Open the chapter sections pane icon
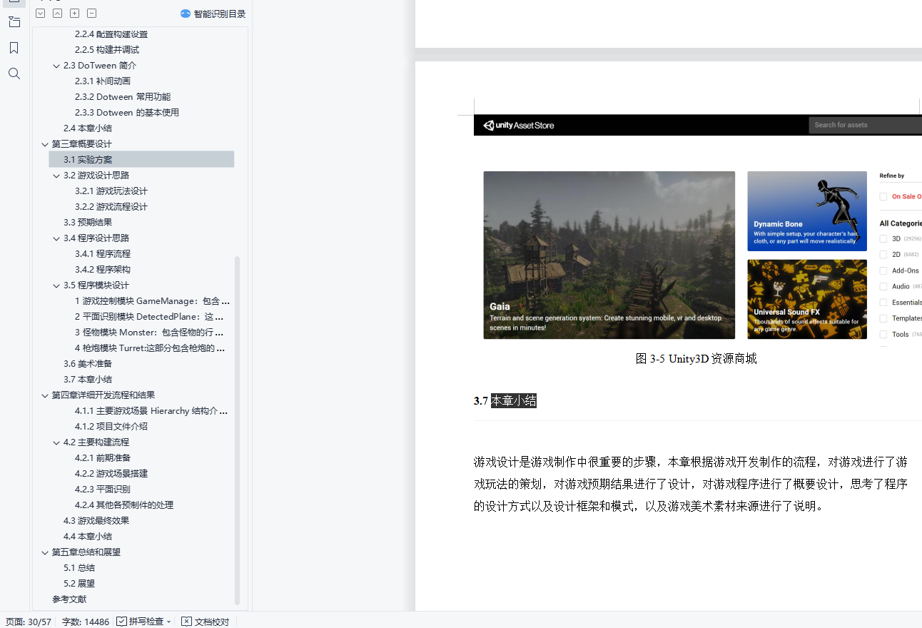The image size is (922, 628). pyautogui.click(x=14, y=22)
